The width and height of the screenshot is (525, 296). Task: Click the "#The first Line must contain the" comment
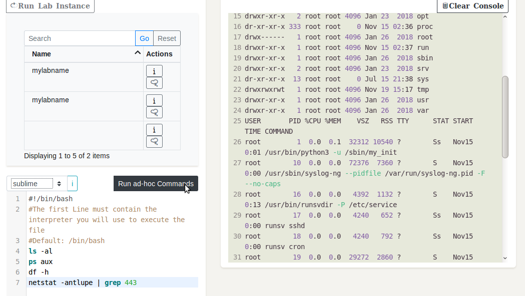click(x=93, y=209)
